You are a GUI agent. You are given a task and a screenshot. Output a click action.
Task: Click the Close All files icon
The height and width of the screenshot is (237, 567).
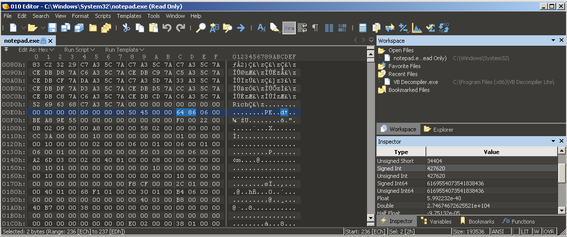106,28
